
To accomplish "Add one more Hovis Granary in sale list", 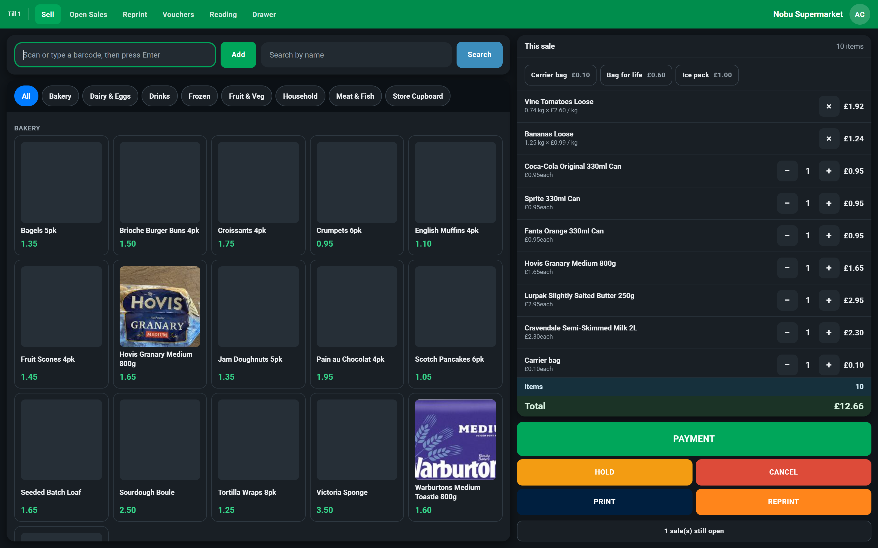I will [829, 268].
